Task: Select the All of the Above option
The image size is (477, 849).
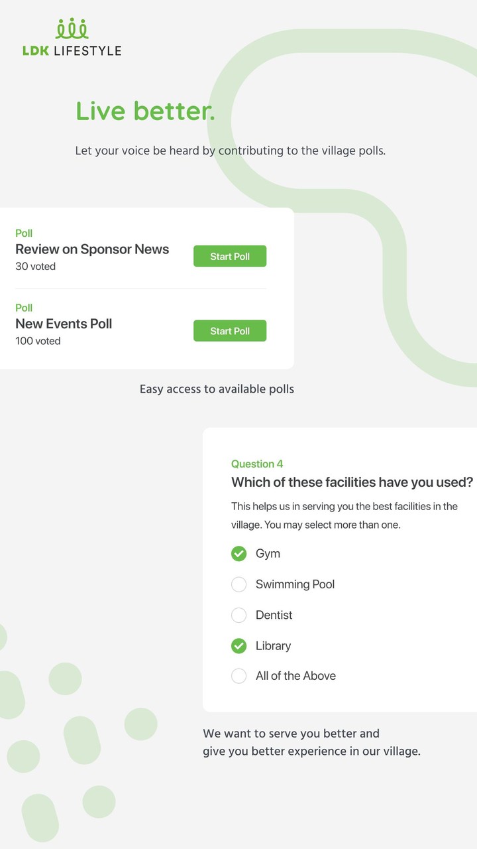Action: [x=238, y=676]
